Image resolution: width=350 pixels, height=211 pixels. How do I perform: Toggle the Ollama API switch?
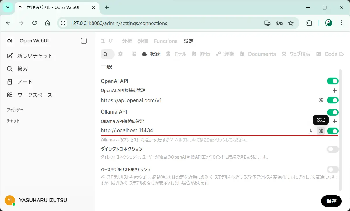point(333,112)
